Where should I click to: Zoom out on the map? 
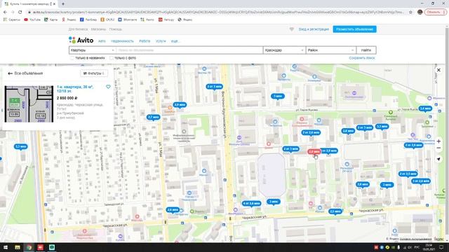point(438,148)
